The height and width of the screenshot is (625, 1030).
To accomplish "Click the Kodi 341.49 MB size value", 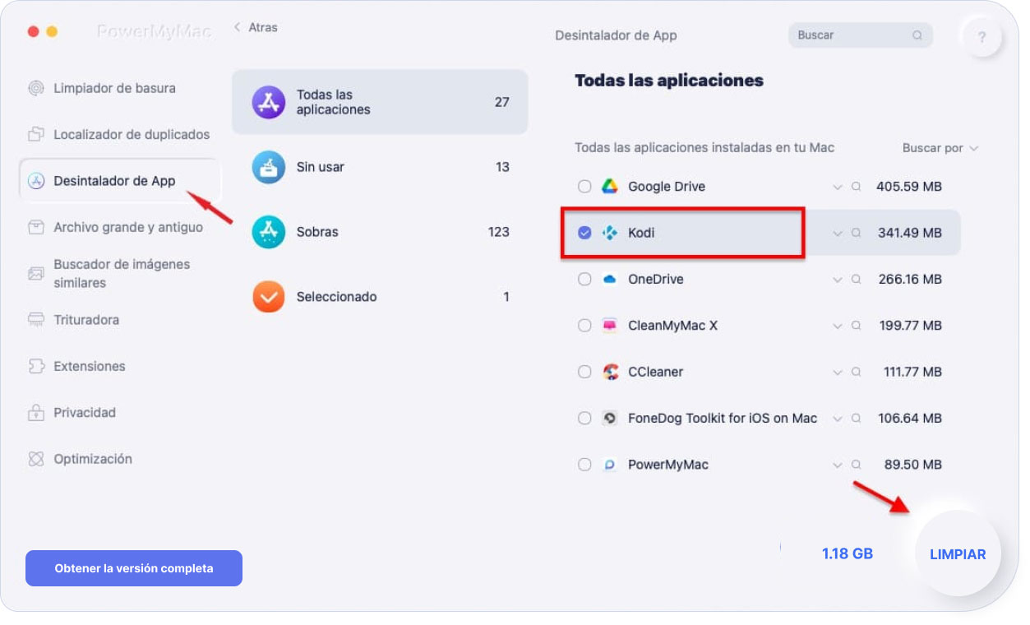I will pos(909,233).
